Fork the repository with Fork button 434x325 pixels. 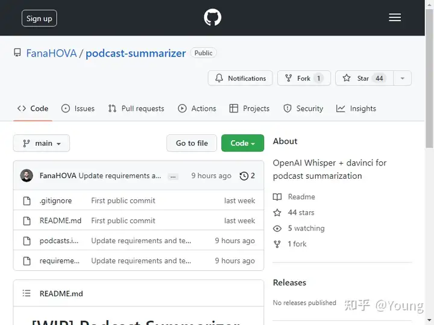[304, 78]
